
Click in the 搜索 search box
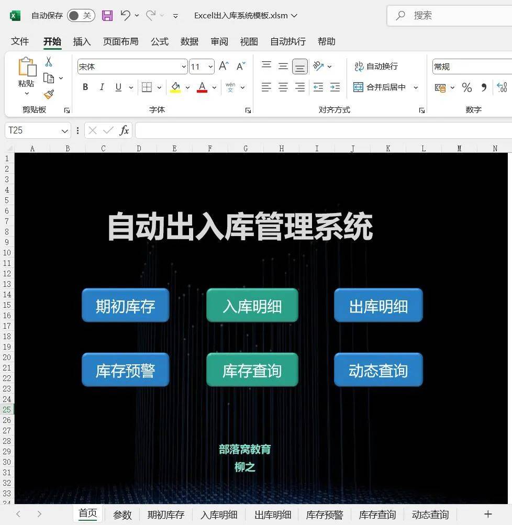[x=450, y=15]
